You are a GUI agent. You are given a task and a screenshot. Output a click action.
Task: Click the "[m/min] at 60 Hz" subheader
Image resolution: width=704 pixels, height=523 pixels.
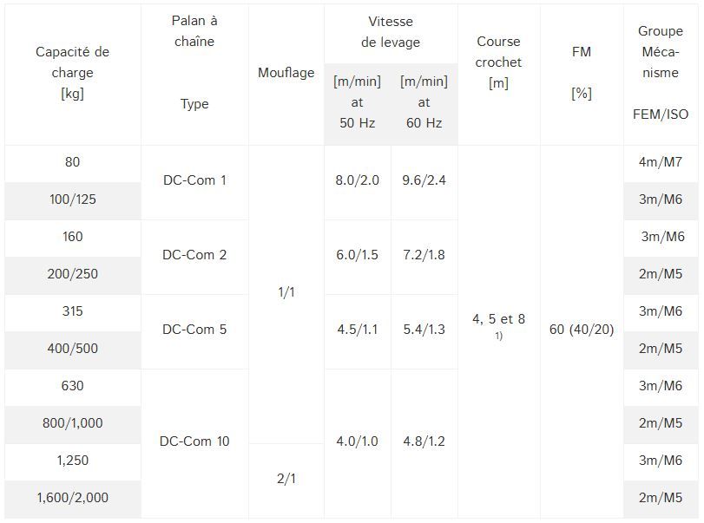click(x=424, y=102)
